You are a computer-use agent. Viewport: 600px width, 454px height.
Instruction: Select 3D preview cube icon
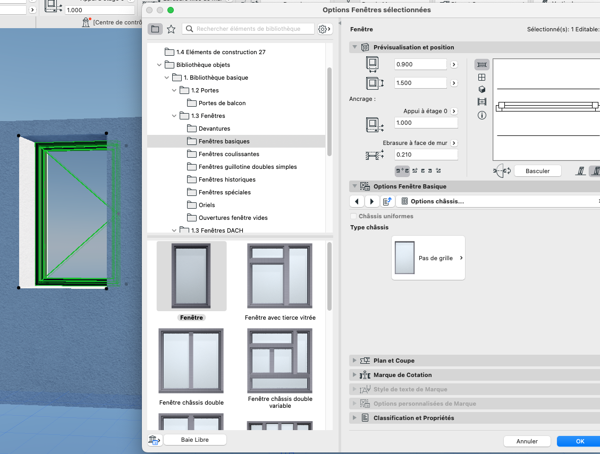[x=482, y=90]
